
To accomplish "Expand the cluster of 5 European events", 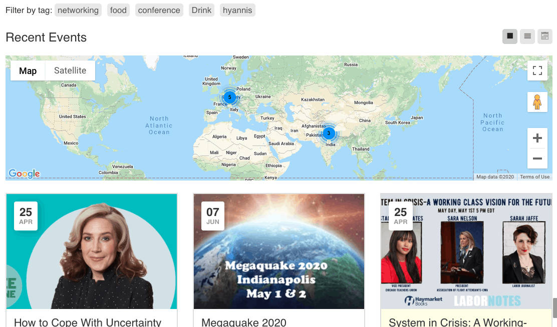I will pyautogui.click(x=230, y=97).
